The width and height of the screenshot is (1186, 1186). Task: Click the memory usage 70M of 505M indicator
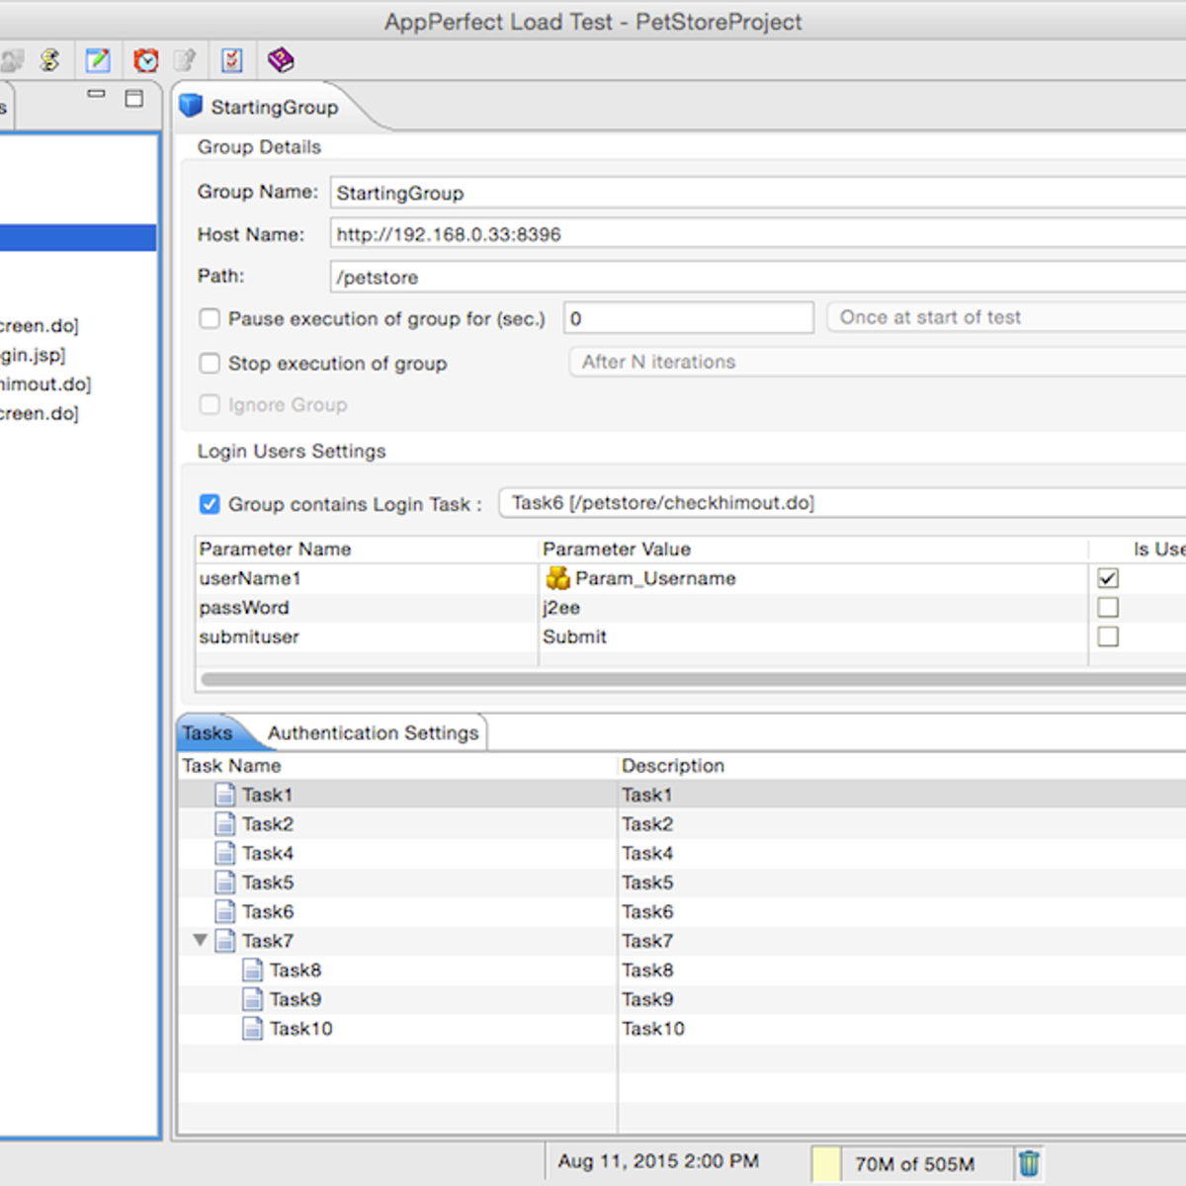tap(914, 1164)
